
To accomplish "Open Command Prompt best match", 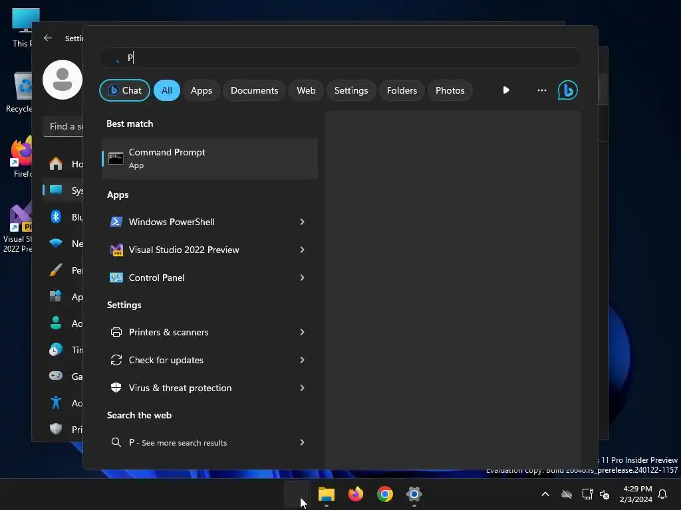I will (x=209, y=158).
